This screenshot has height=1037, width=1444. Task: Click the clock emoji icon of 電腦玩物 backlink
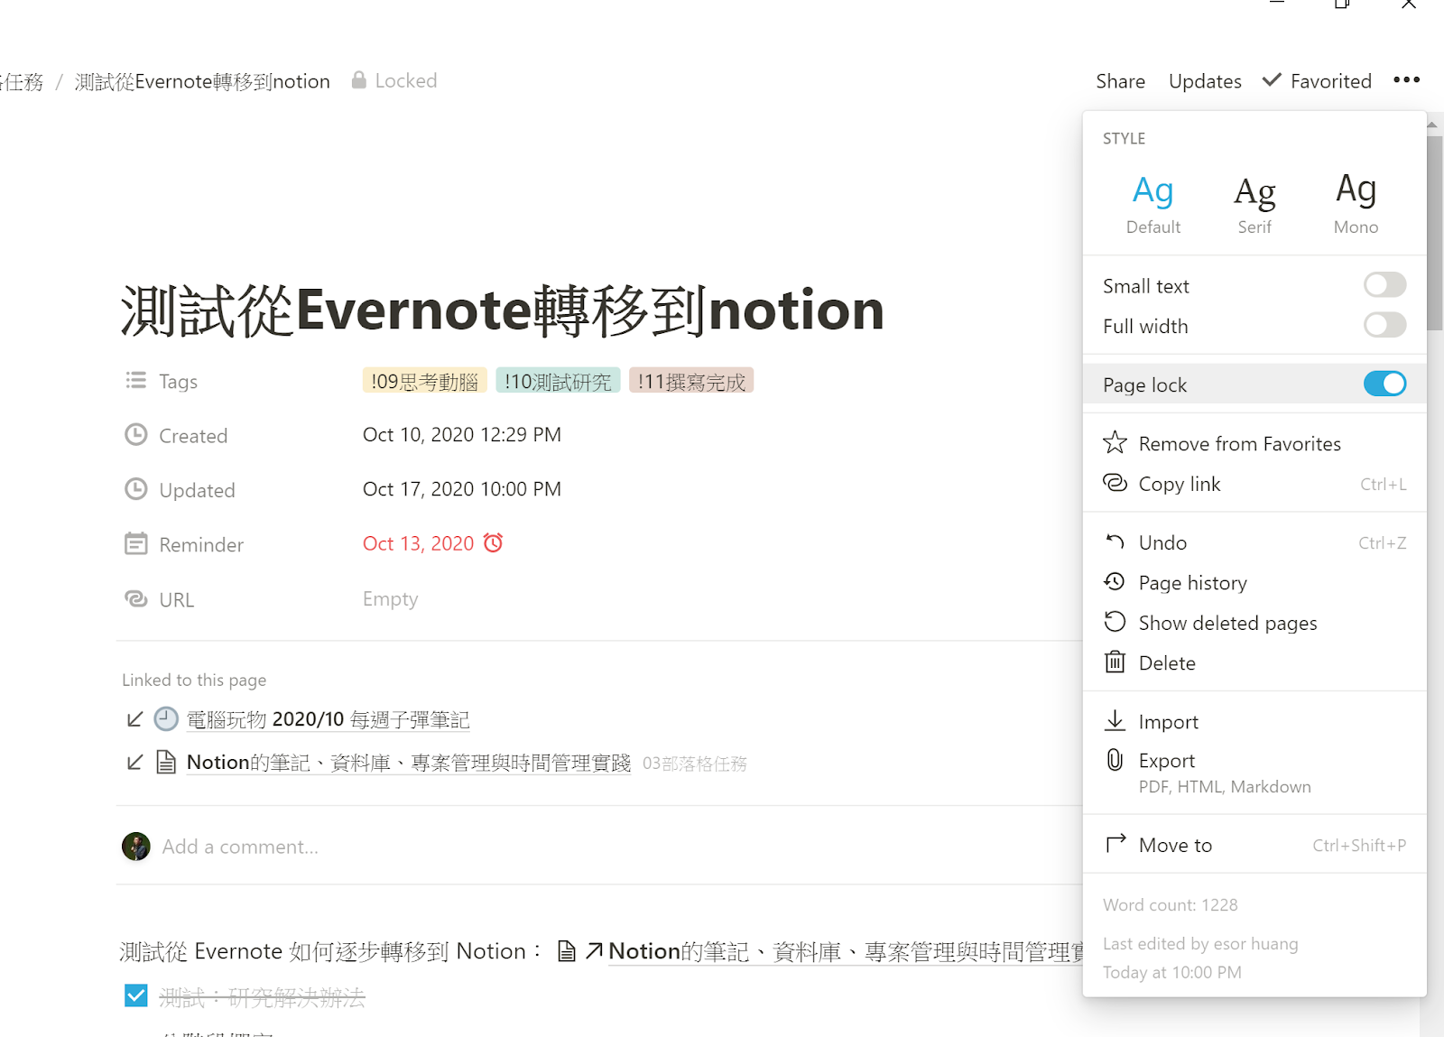point(166,718)
